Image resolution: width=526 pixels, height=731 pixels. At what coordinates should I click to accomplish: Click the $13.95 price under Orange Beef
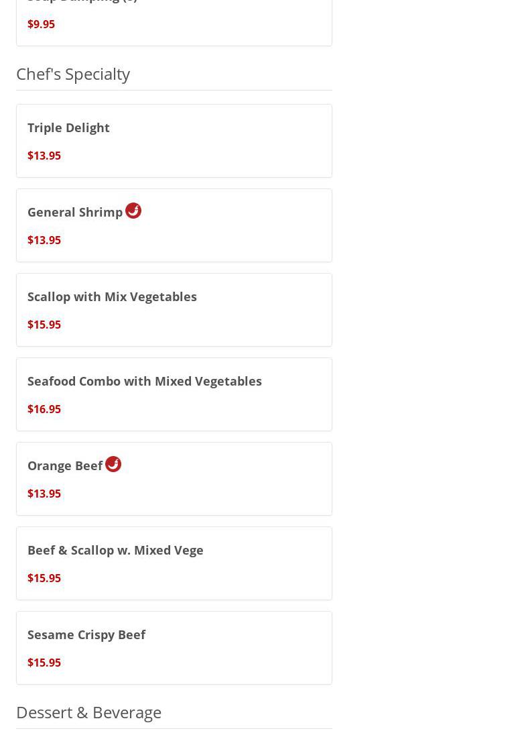pos(44,494)
